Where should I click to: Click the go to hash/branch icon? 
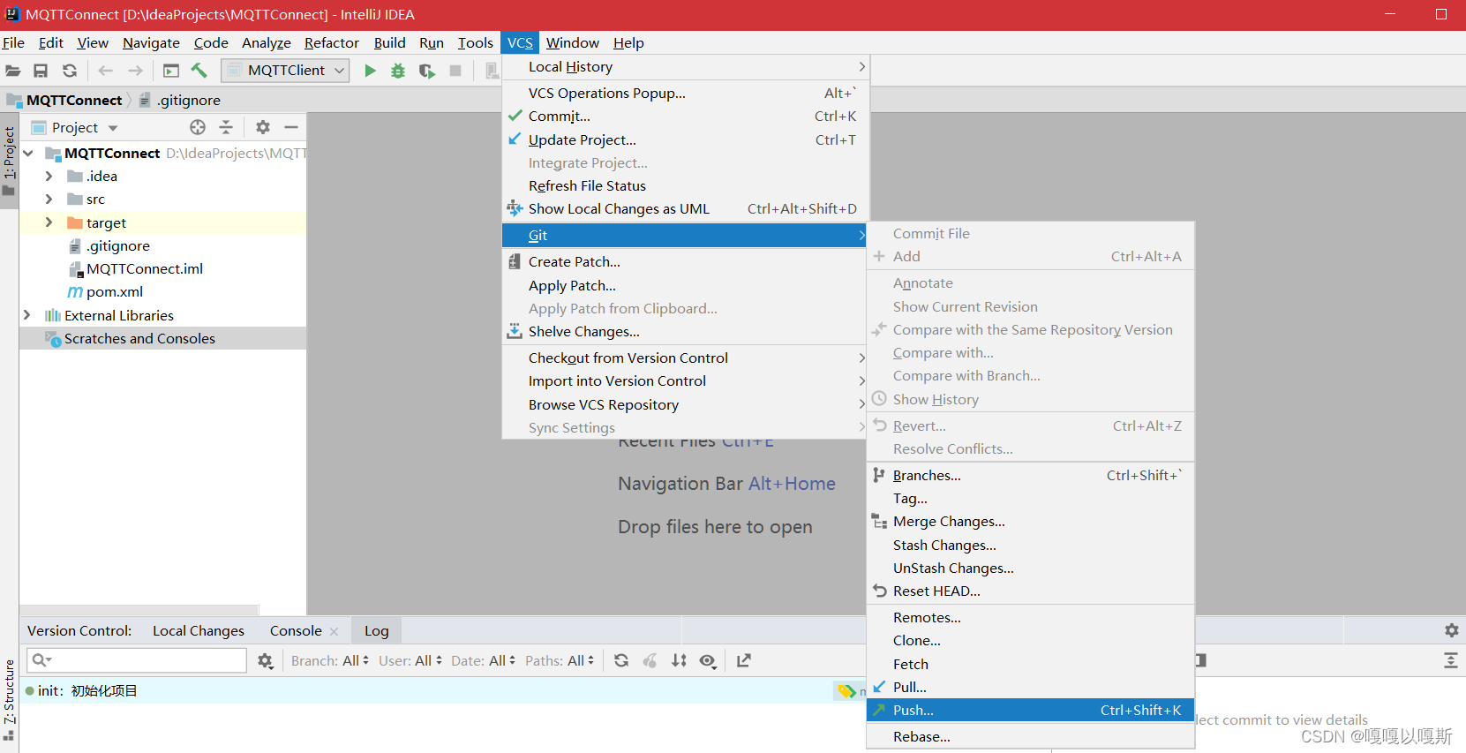pyautogui.click(x=744, y=660)
